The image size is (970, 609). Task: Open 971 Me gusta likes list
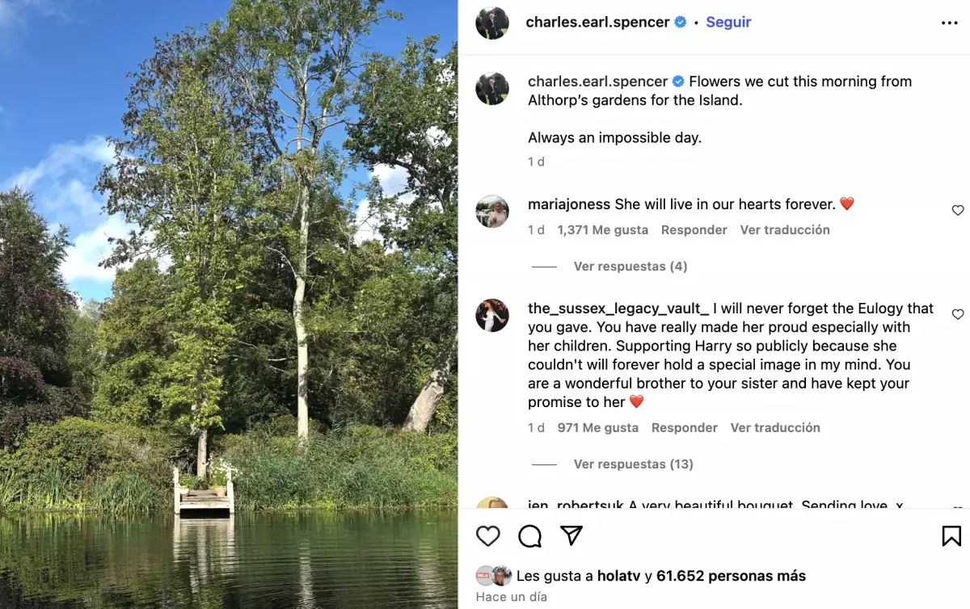click(x=597, y=428)
